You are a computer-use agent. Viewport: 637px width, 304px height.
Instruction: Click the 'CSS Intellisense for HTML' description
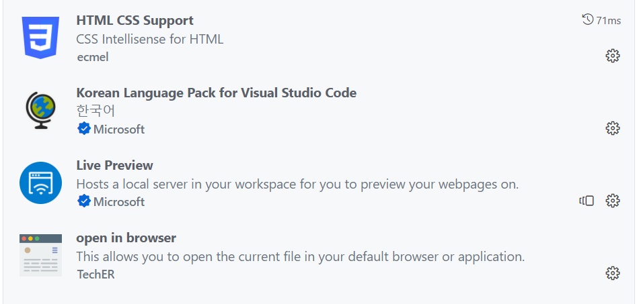(x=150, y=40)
